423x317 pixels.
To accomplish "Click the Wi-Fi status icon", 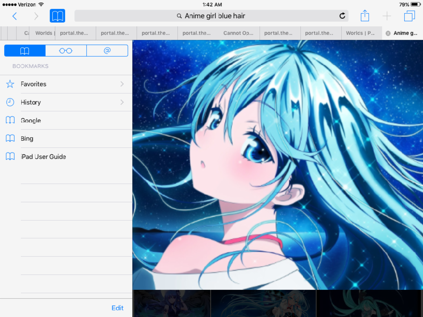I will [41, 4].
